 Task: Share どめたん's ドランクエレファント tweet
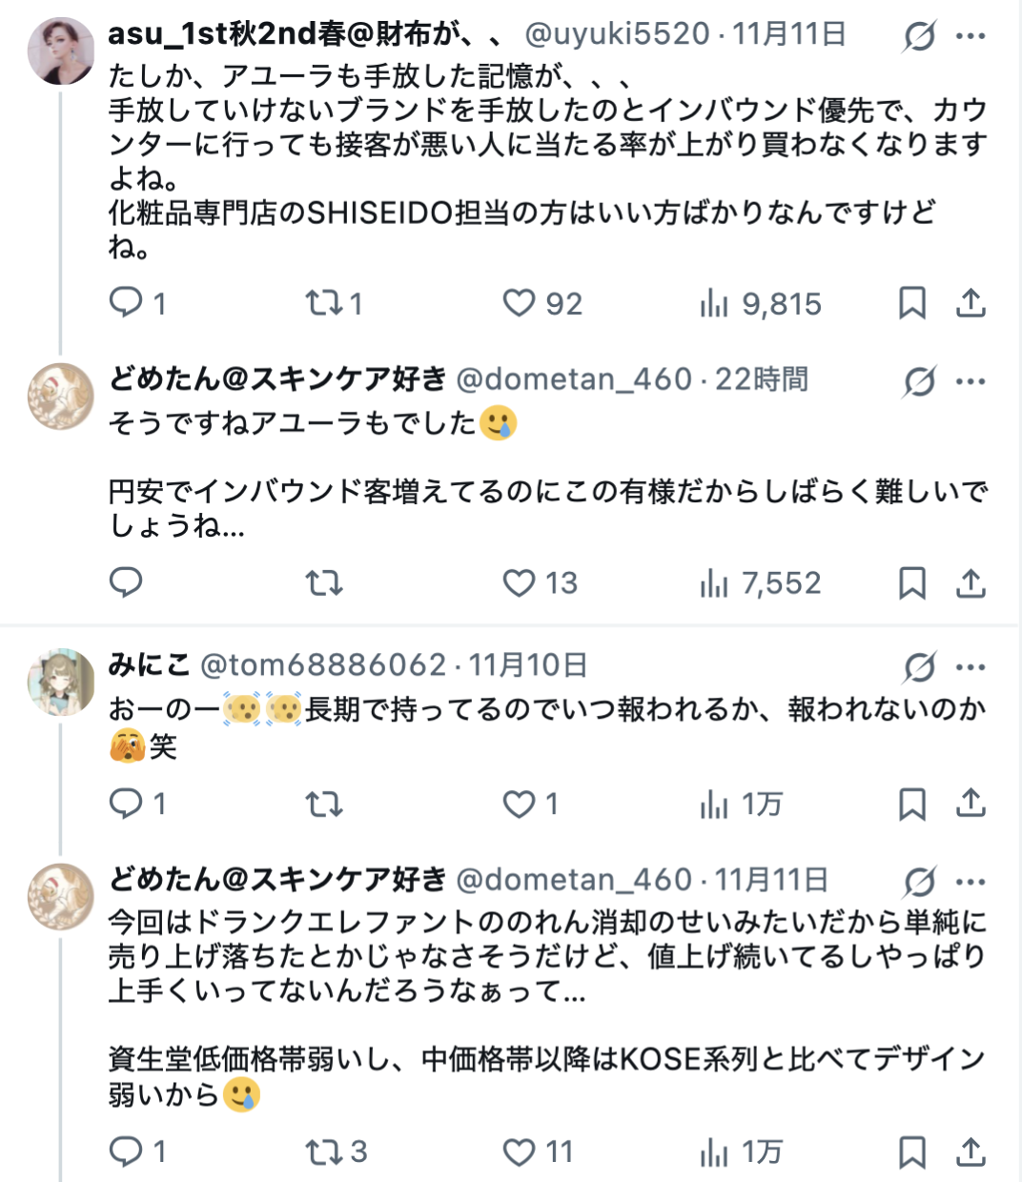[x=971, y=1151]
